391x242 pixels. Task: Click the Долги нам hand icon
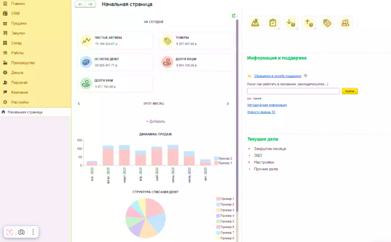[86, 84]
